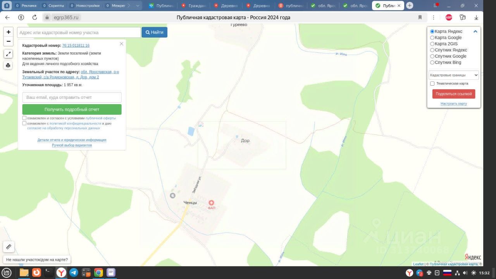Close the cadastral info panel

121,44
